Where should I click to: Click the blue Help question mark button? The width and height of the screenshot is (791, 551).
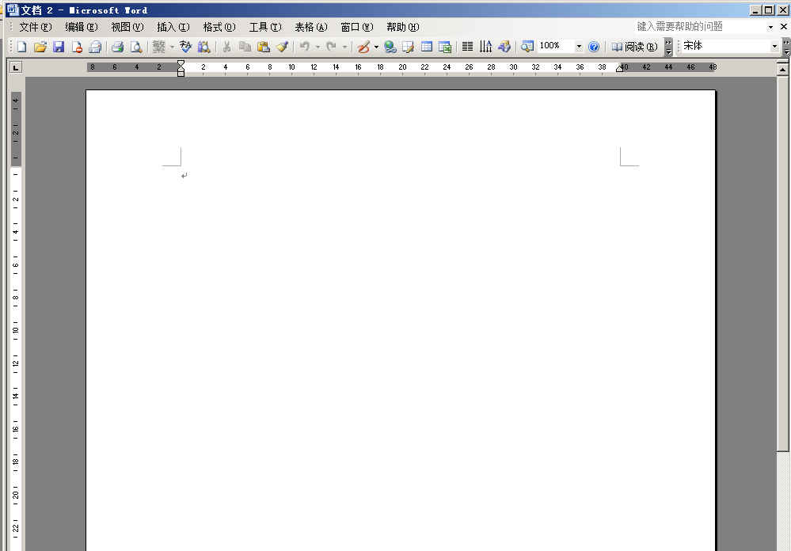pos(594,47)
